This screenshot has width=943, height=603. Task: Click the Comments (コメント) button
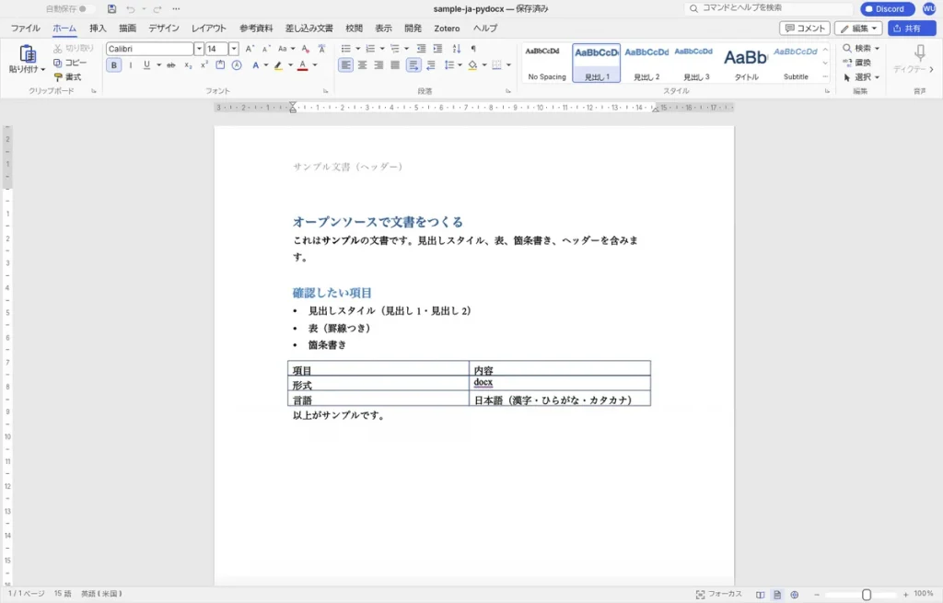click(x=805, y=29)
